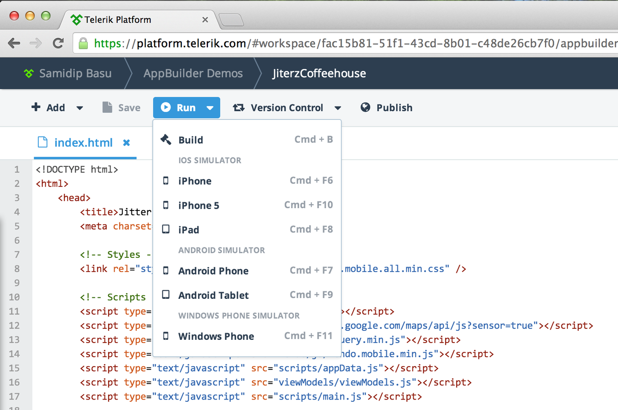Click the "<html>" tag on line 2
The image size is (618, 410).
point(52,184)
